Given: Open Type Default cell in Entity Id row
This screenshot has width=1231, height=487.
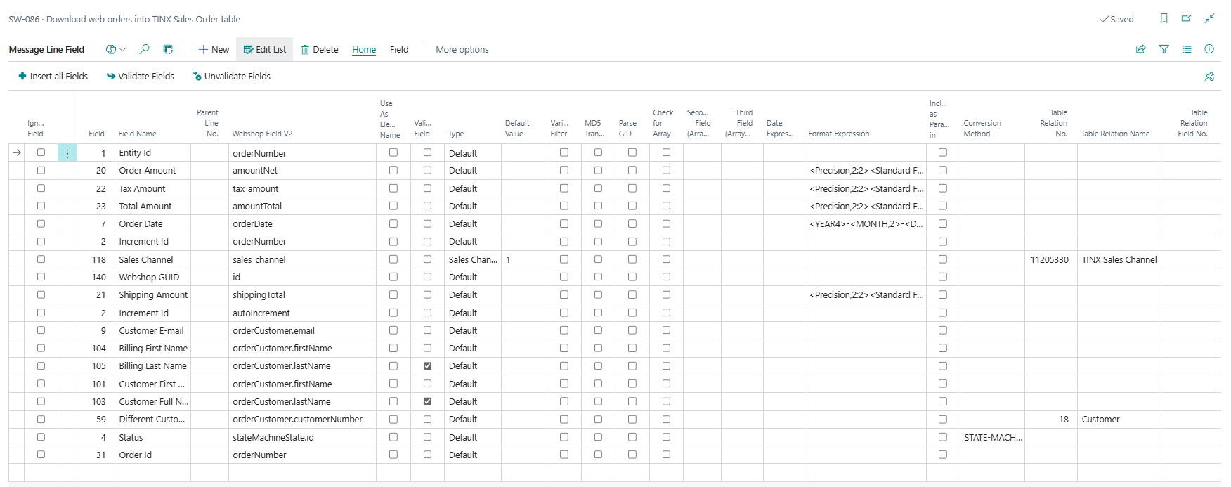Looking at the screenshot, I should coord(473,153).
